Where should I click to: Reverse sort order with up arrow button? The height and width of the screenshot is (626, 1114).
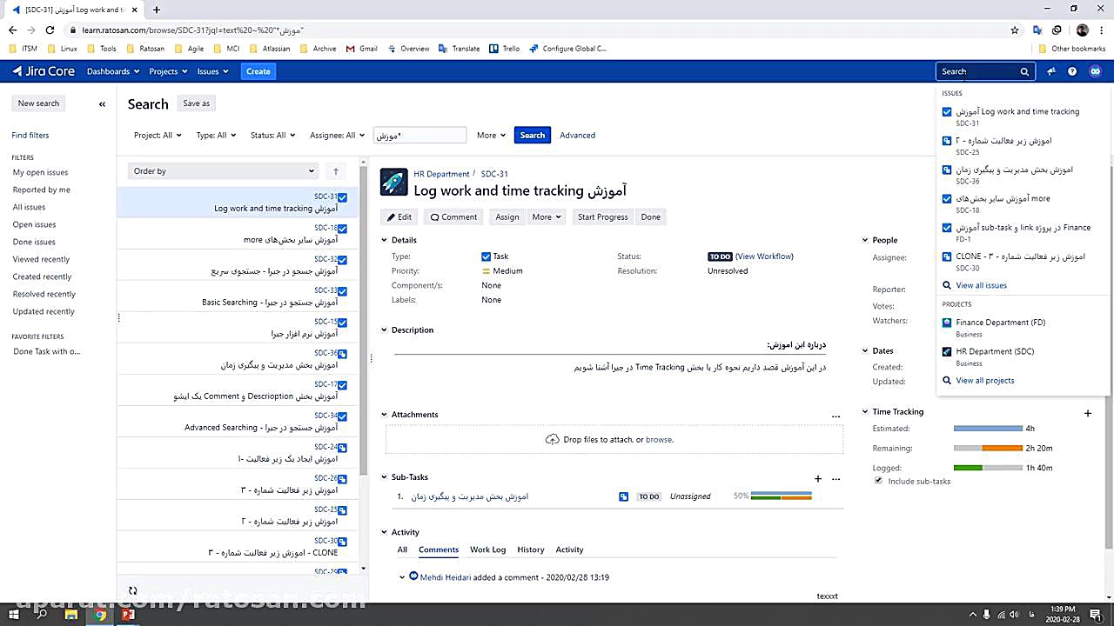[336, 171]
